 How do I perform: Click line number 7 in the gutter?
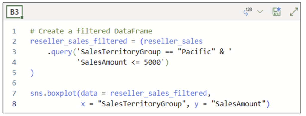click(14, 94)
